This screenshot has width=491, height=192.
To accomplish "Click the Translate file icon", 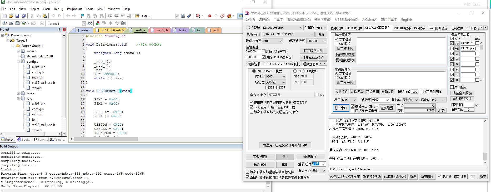I will (5, 23).
